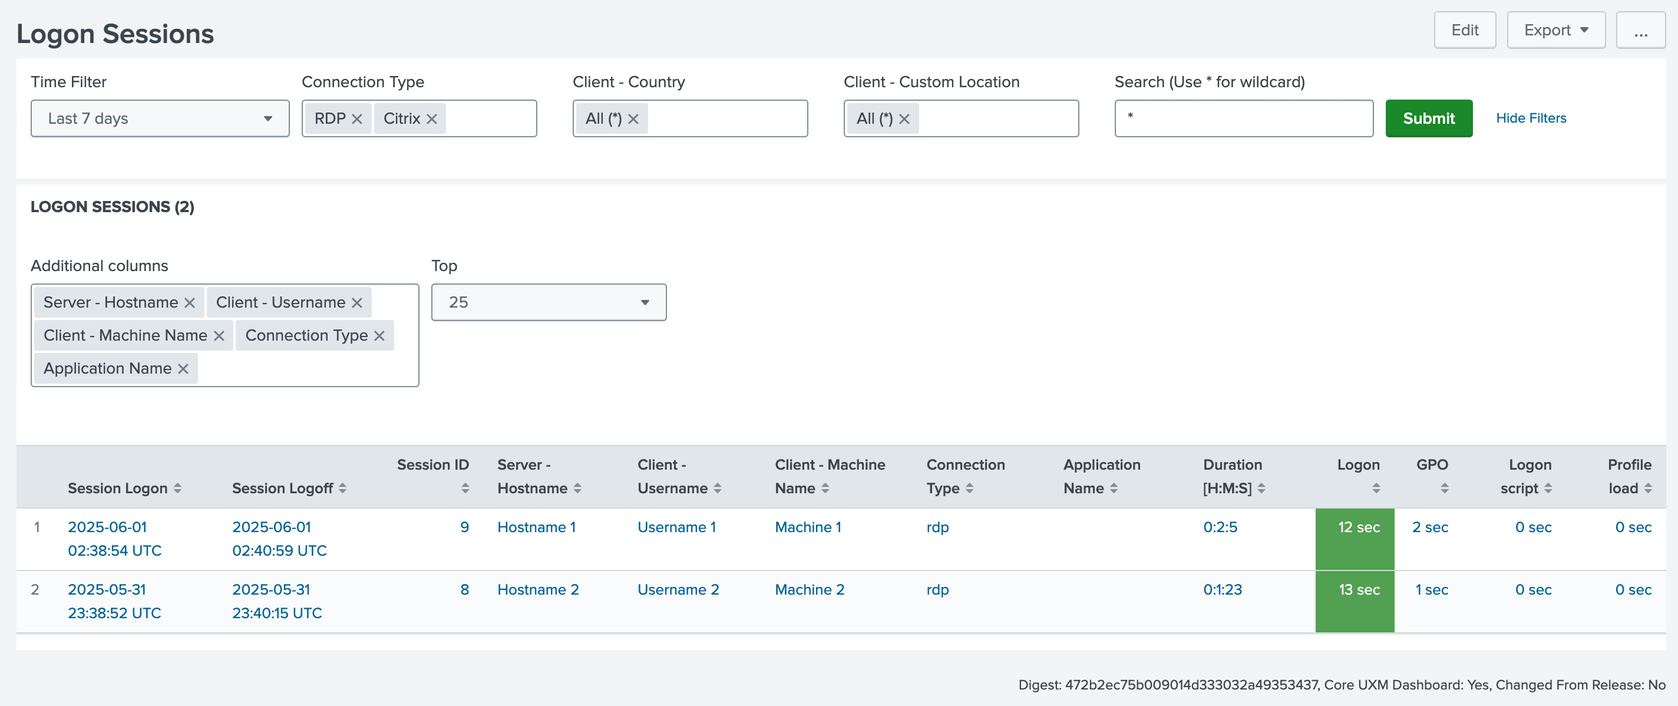The image size is (1678, 706).
Task: Expand the Export menu
Action: [x=1555, y=30]
